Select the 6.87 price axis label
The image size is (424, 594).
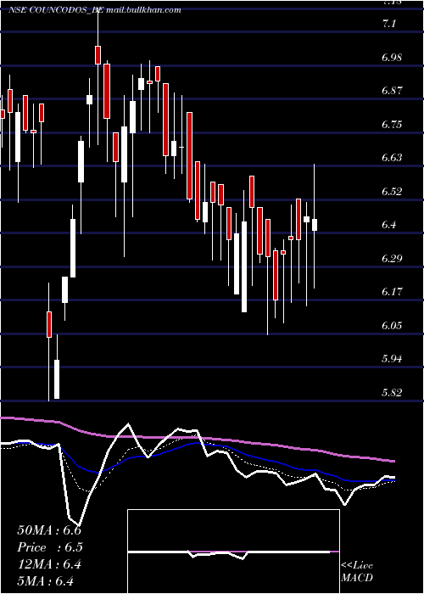392,91
